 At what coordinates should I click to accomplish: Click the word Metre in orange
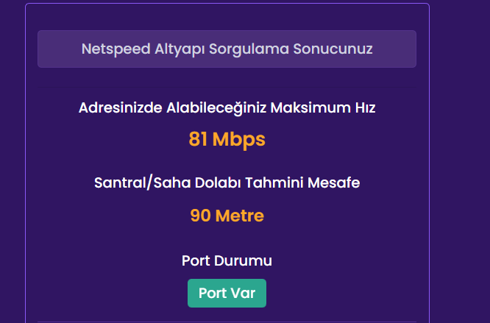(x=239, y=216)
